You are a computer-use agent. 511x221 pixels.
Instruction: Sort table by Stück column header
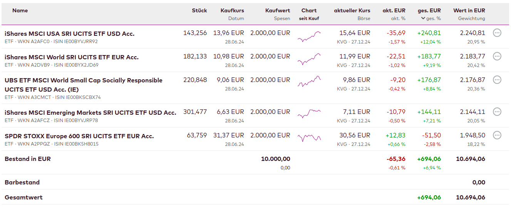pos(199,11)
